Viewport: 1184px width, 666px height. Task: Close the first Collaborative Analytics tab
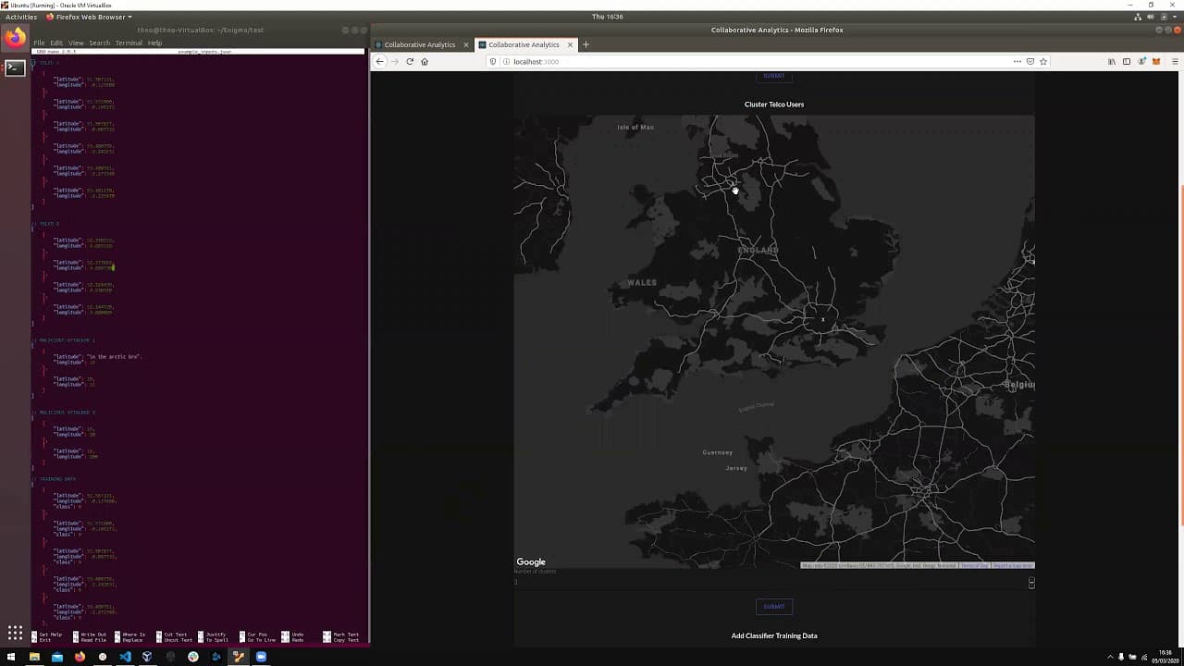click(466, 44)
